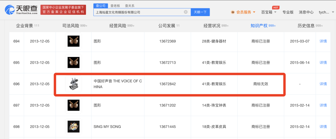
Task: Click the TianYanCha logo
Action: pos(21,10)
